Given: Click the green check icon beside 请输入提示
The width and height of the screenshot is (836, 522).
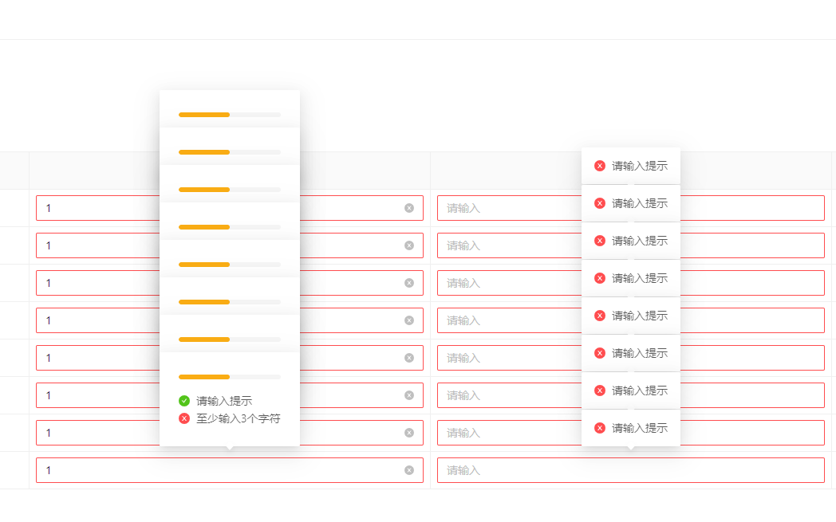Looking at the screenshot, I should (184, 401).
